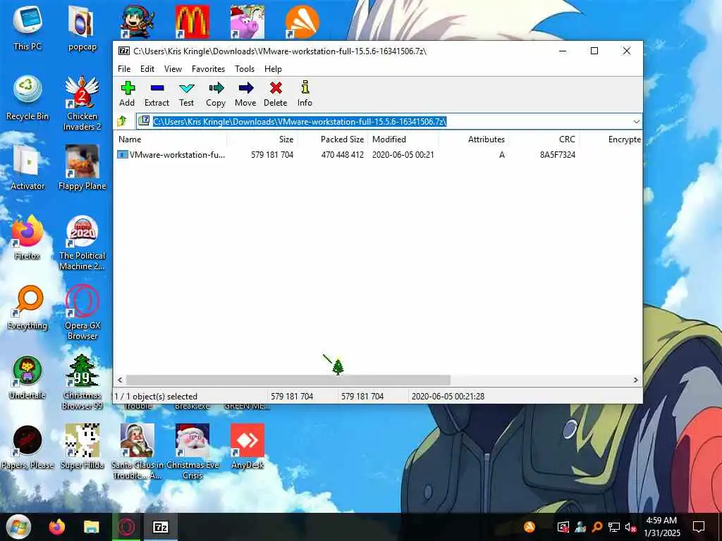The width and height of the screenshot is (722, 541).
Task: Sort by the Packed Size column header
Action: (333, 139)
